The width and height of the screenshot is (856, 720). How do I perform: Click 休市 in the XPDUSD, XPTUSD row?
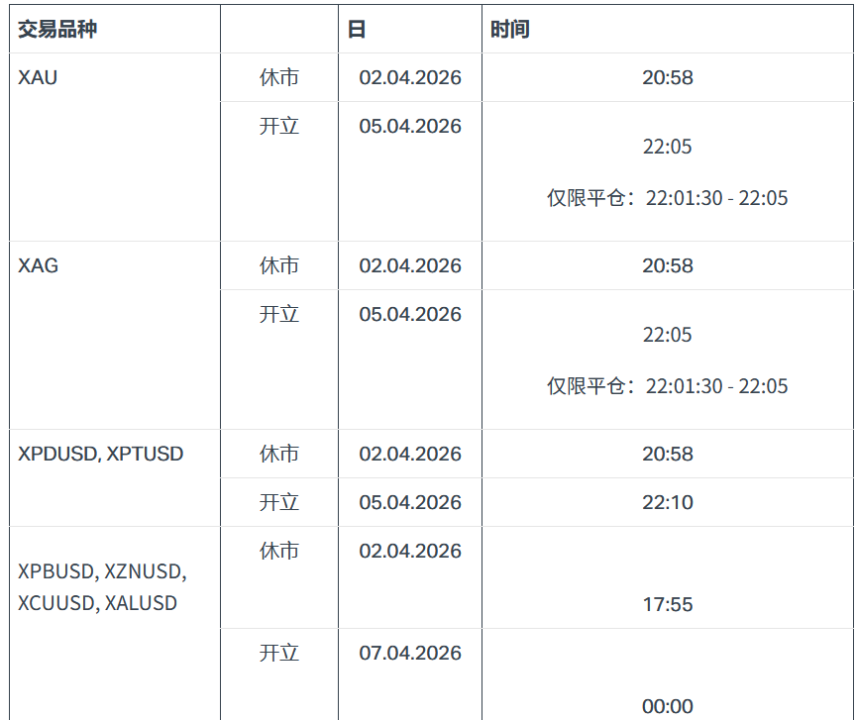click(279, 454)
